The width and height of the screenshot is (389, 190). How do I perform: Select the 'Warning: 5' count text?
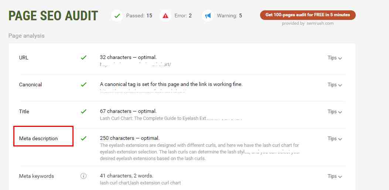click(x=229, y=15)
